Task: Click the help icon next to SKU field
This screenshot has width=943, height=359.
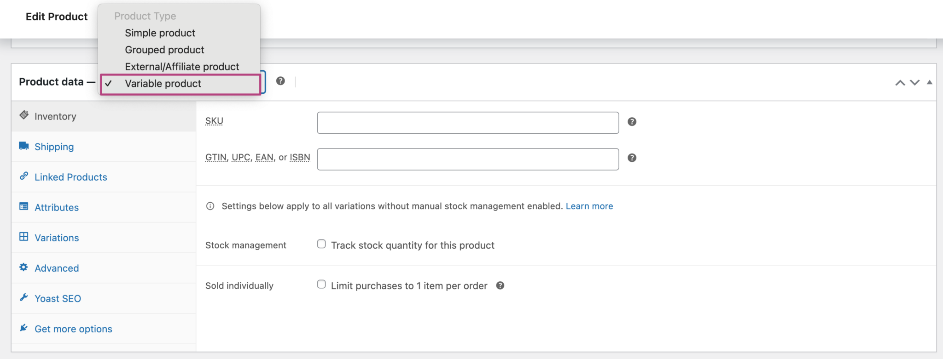Action: [x=632, y=122]
